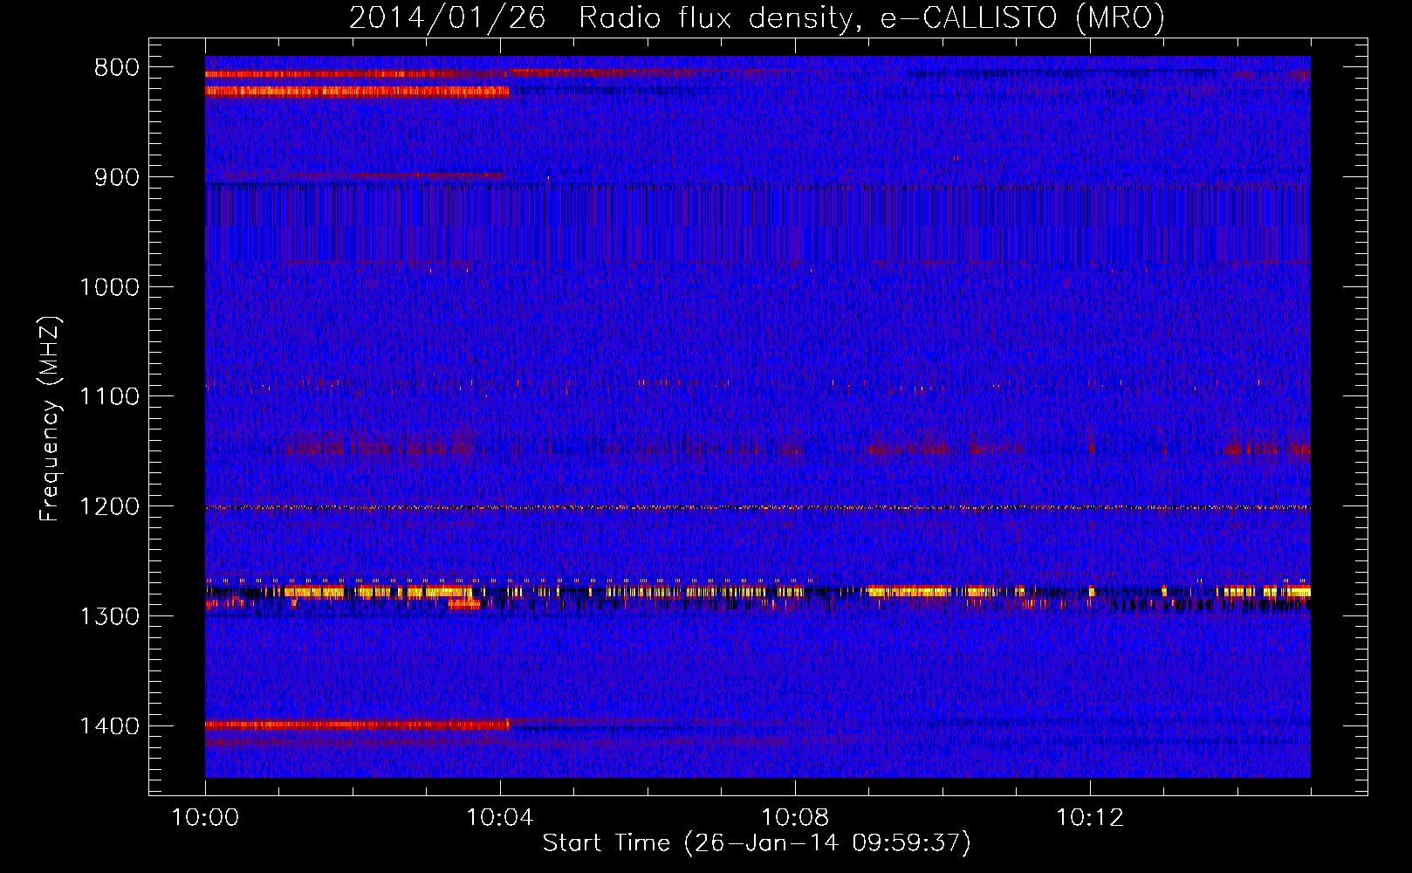Click the 800 frequency tick label
1412x873 pixels.
pos(117,68)
